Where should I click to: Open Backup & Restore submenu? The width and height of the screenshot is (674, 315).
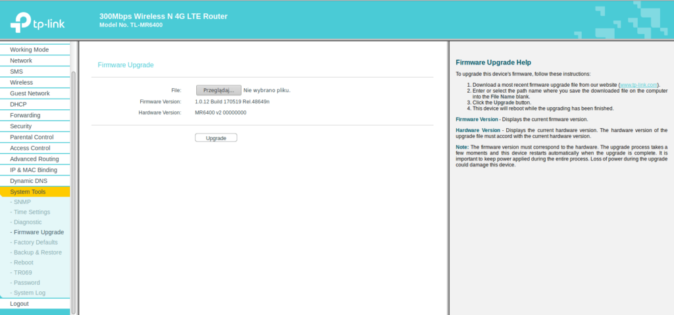pos(38,253)
